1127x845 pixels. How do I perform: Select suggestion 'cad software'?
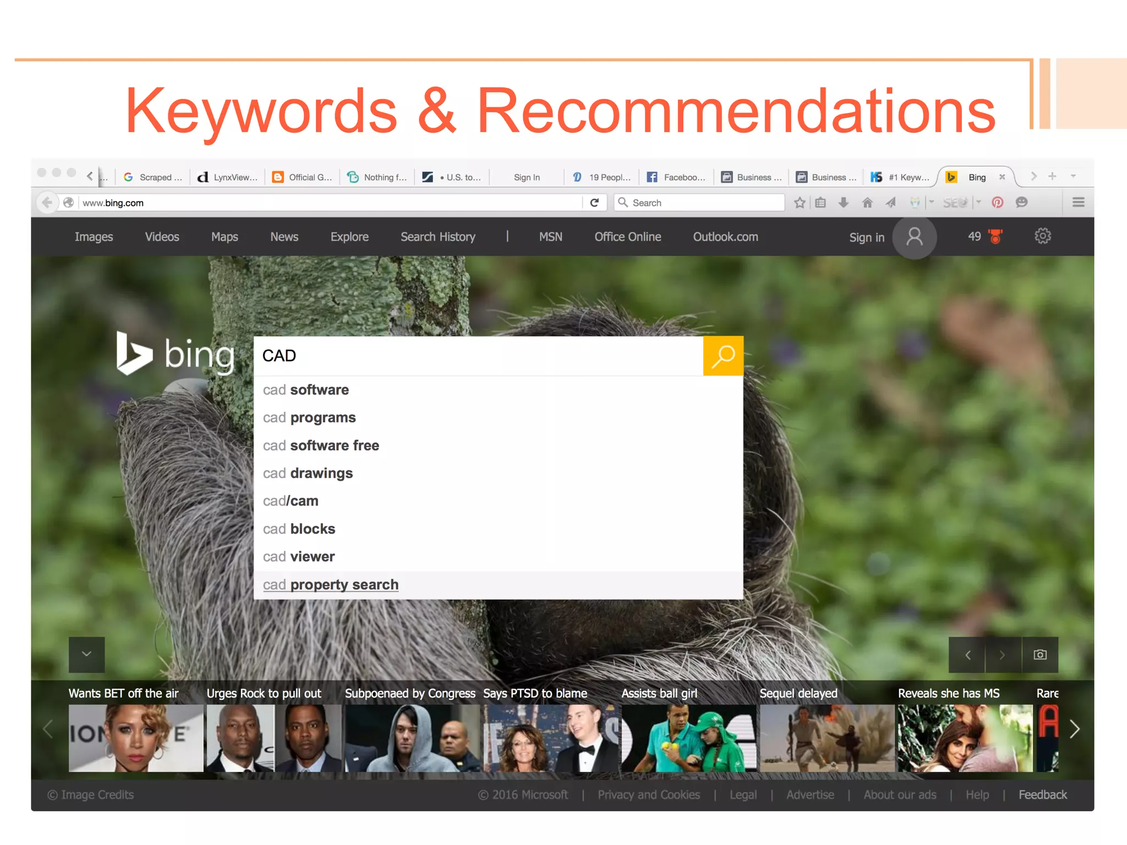coord(498,389)
